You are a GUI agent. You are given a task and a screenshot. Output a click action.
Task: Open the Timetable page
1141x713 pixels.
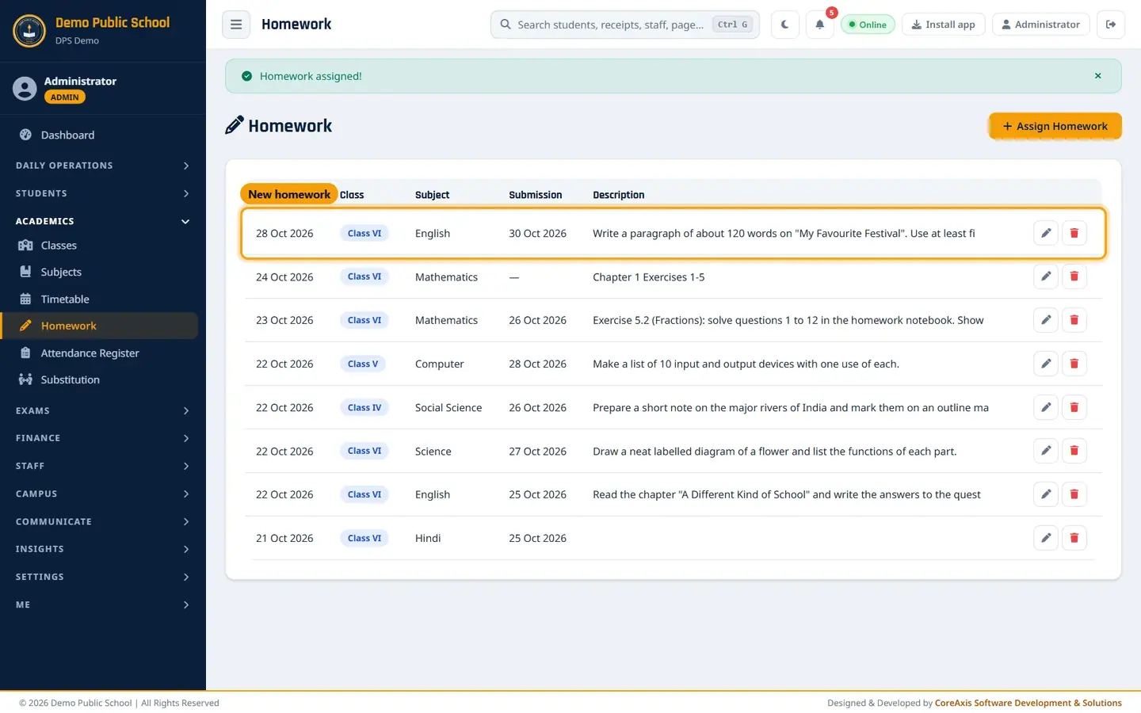tap(100, 299)
